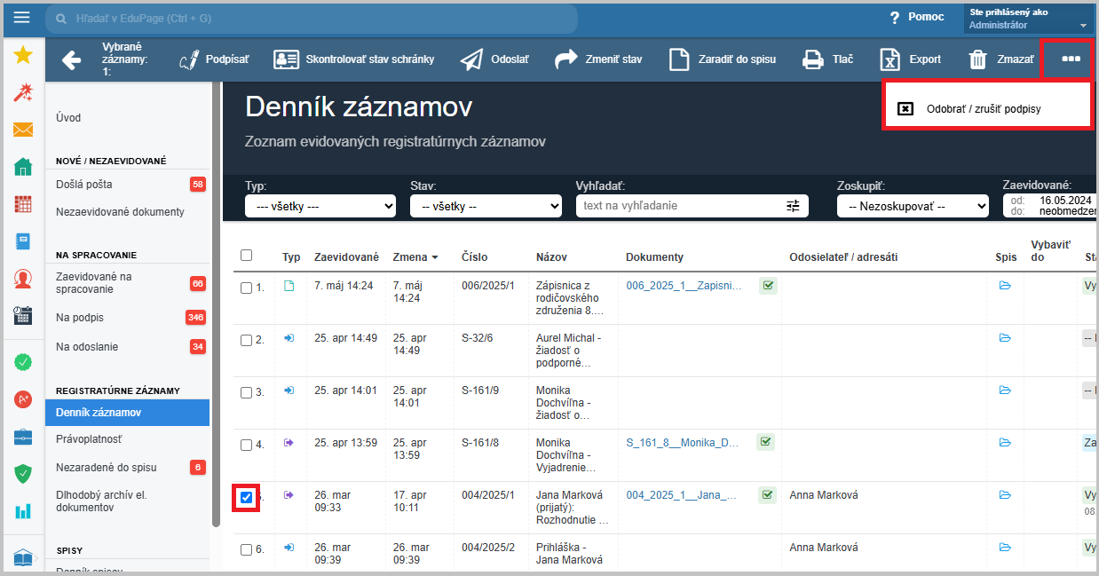This screenshot has height=576, width=1099.
Task: Click the star favorites icon in sidebar
Action: click(23, 56)
